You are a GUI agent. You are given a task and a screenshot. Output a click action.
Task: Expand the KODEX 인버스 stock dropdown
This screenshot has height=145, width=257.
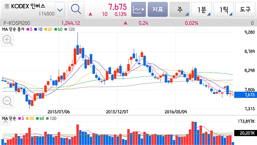(60, 10)
